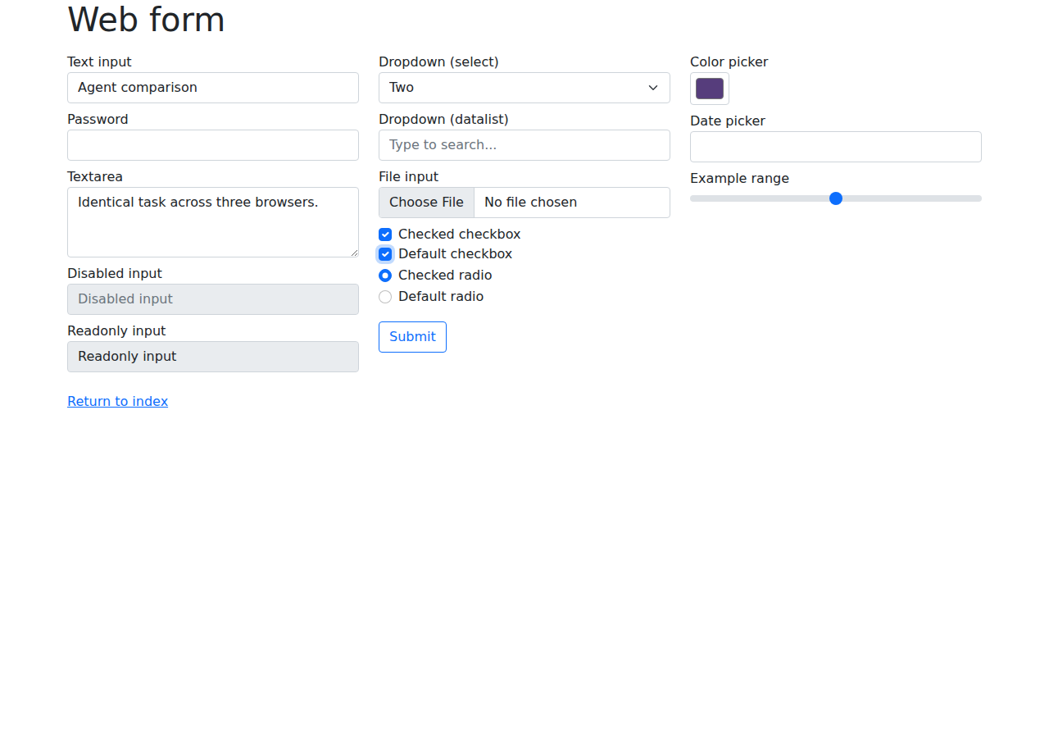Click the Submit button
Viewport: 1049px width, 738px height.
tap(412, 337)
